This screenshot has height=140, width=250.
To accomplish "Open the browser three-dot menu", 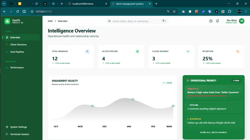I will tap(246, 11).
